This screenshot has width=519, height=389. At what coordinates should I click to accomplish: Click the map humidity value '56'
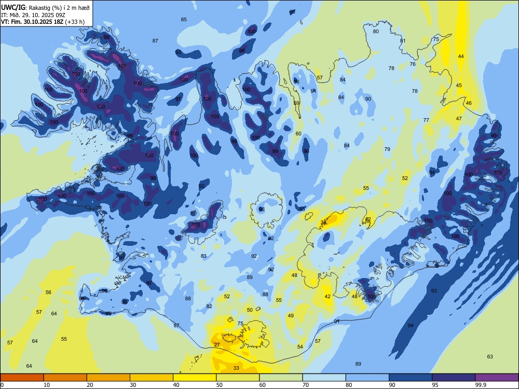click(48, 292)
